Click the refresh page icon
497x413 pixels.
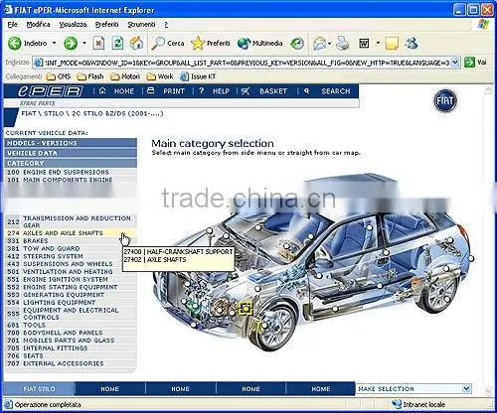[117, 44]
